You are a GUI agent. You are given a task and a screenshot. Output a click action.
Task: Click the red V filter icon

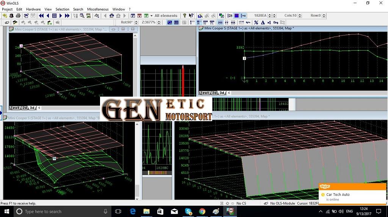tap(139, 16)
